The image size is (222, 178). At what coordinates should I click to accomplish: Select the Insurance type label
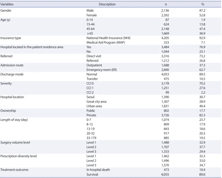[11, 38]
